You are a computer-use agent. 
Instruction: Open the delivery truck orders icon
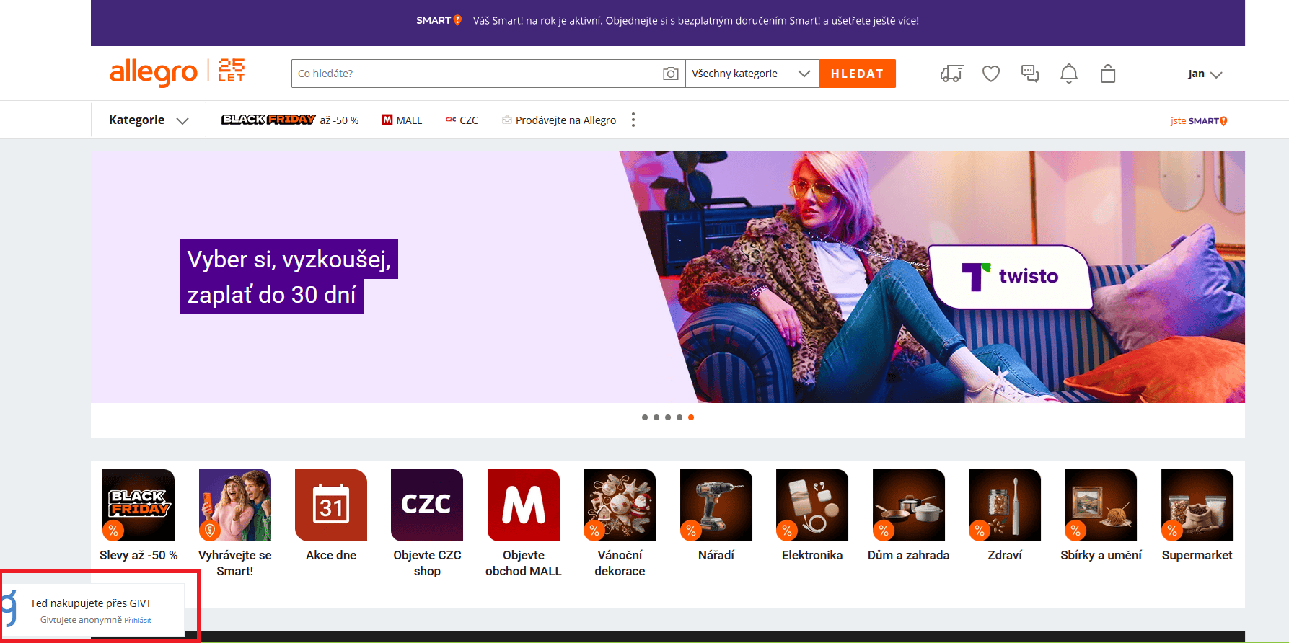pyautogui.click(x=951, y=74)
